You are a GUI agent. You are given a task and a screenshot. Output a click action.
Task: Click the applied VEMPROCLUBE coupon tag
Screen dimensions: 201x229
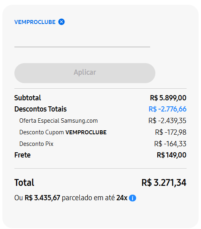coord(35,22)
